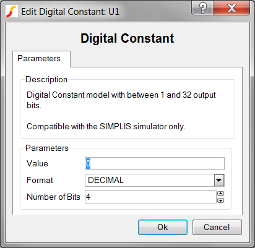Click the SIMPLIS simulator compatibility text

pos(106,126)
